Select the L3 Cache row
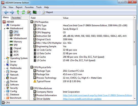Viewport: 138px width, 106px height. click(x=81, y=60)
